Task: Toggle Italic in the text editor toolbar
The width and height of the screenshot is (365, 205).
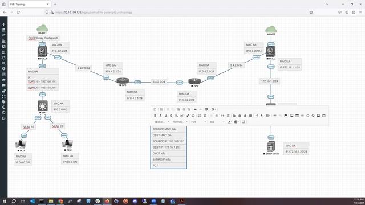Action: [x=160, y=116]
